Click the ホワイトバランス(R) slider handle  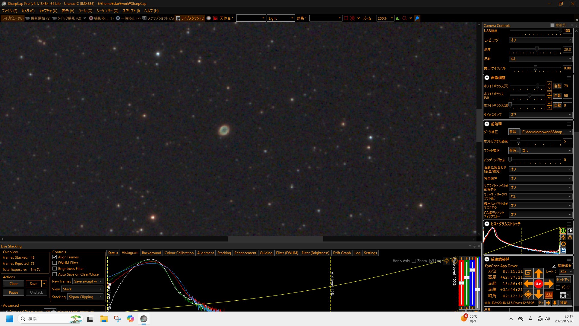pyautogui.click(x=537, y=86)
